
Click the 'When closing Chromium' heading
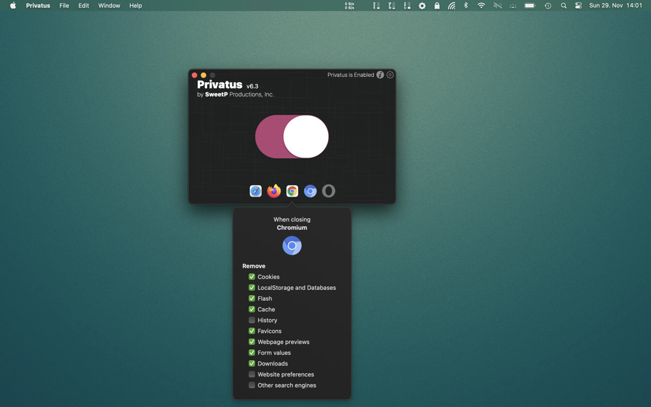coord(292,223)
